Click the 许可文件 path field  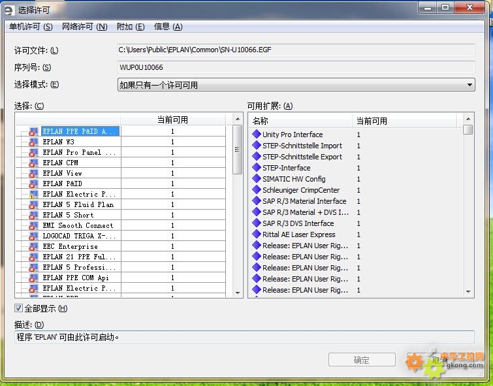click(296, 50)
